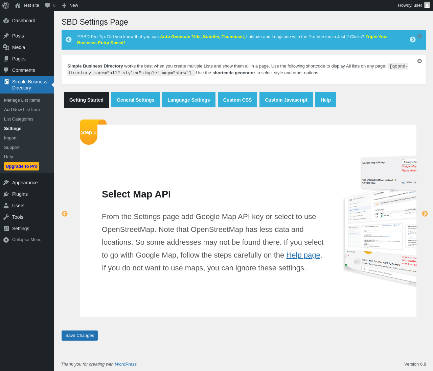Dismiss the shortcode info notice
The image size is (433, 371).
pyautogui.click(x=419, y=61)
